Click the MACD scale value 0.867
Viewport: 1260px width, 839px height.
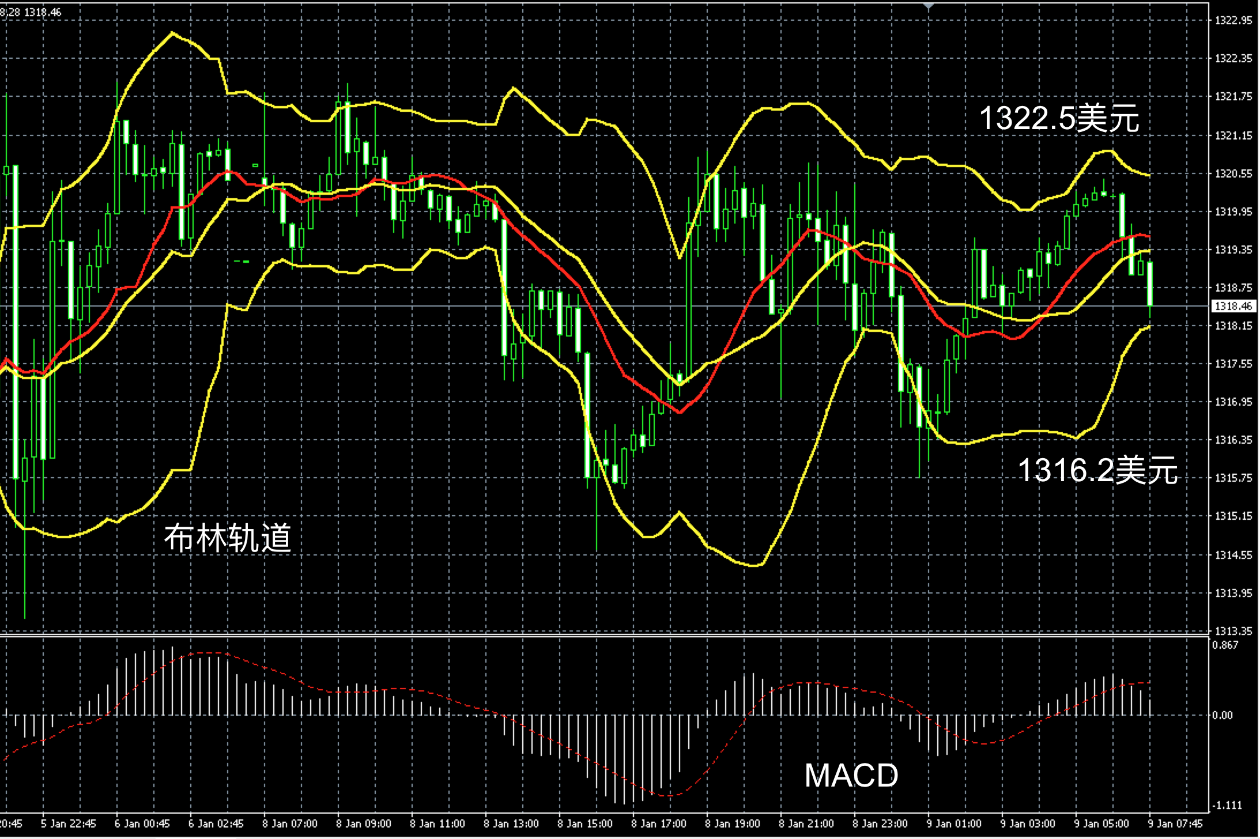coord(1225,645)
